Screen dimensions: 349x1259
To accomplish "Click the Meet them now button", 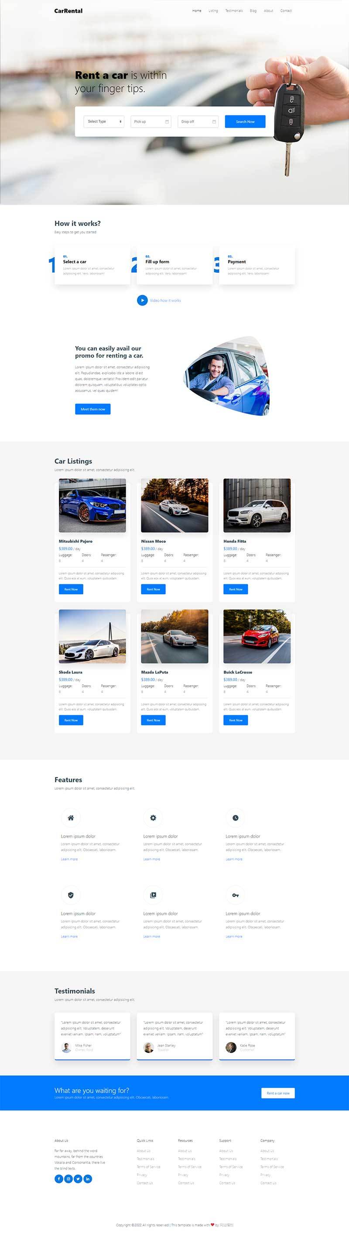I will (93, 409).
